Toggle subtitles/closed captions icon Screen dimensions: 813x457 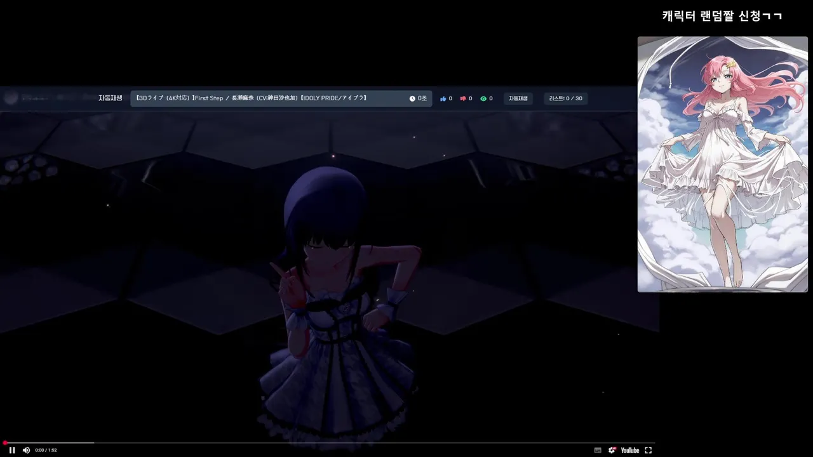coord(598,450)
